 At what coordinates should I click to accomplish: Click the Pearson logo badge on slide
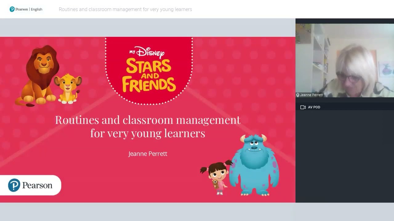pos(30,185)
